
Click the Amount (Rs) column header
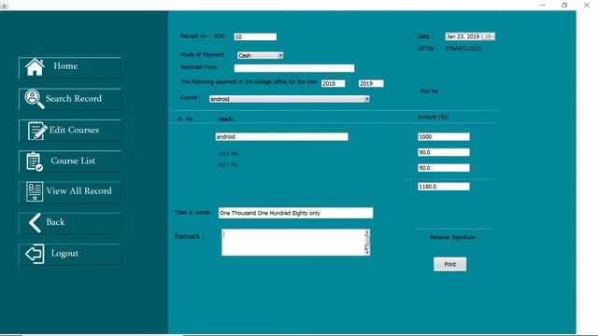[x=433, y=117]
